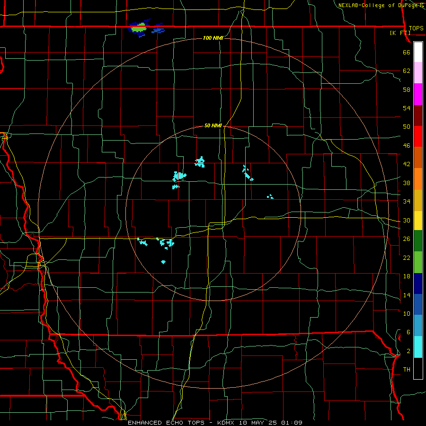Click the "50 NMI" range ring label

click(x=213, y=125)
